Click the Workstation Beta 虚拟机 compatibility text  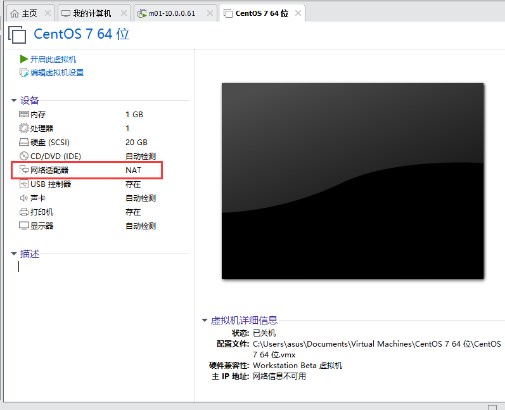click(x=298, y=365)
